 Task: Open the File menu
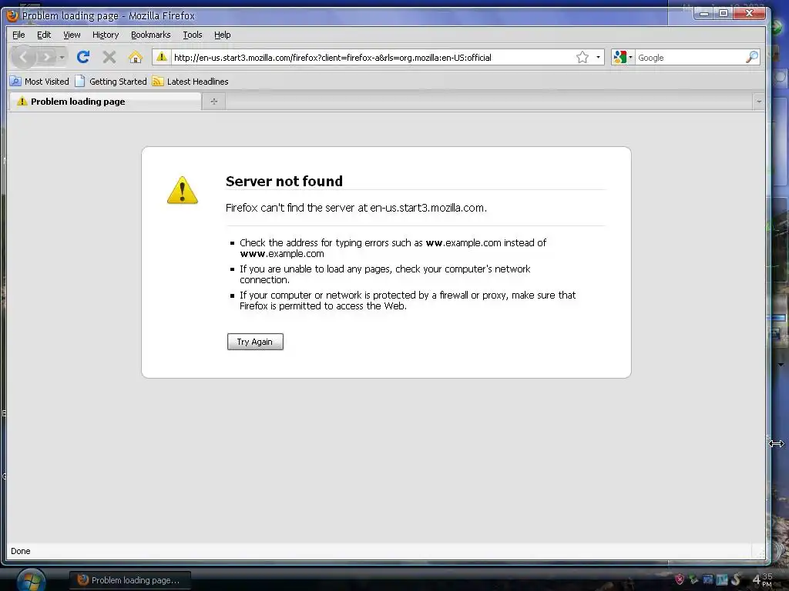click(x=18, y=35)
